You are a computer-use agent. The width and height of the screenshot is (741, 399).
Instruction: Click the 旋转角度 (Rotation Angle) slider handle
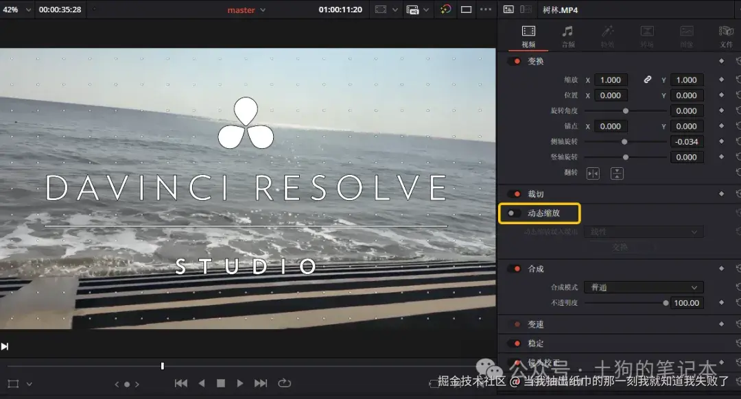coord(626,111)
